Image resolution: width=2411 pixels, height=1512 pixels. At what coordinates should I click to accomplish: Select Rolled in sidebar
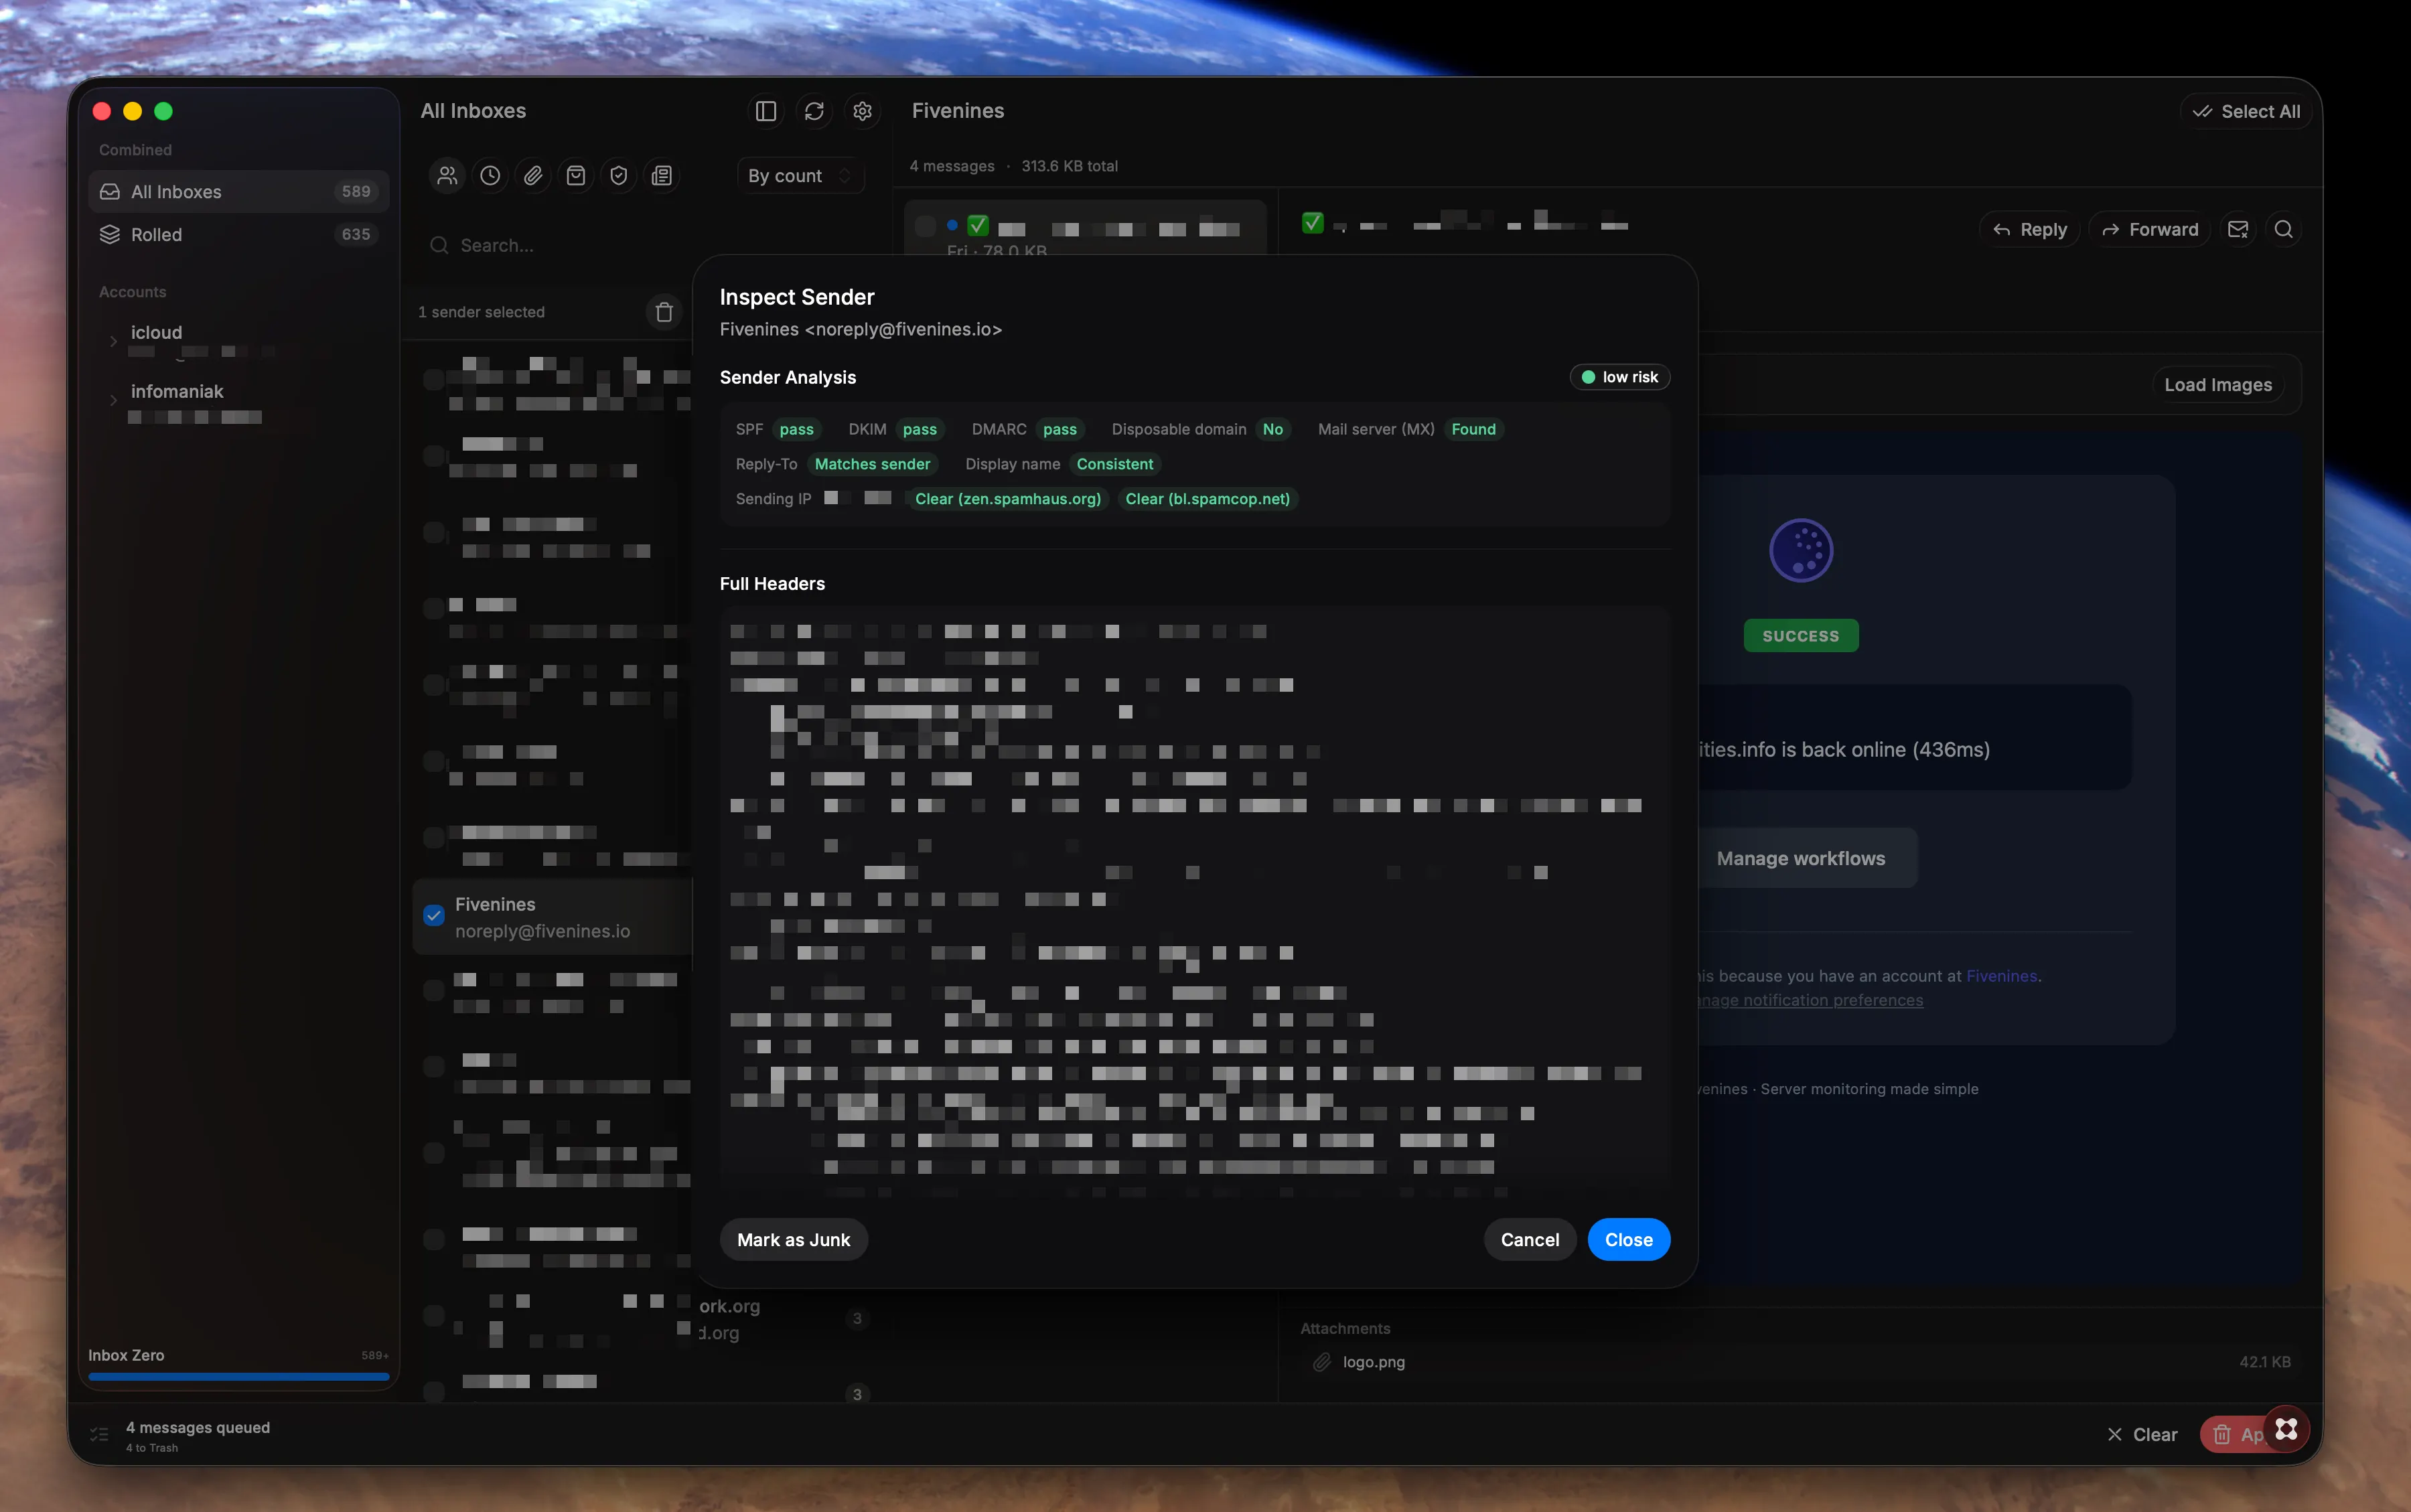(239, 234)
